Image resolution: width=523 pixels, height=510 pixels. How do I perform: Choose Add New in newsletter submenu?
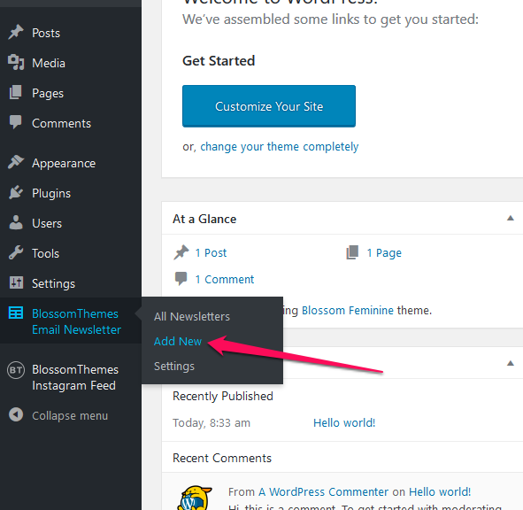tap(178, 342)
